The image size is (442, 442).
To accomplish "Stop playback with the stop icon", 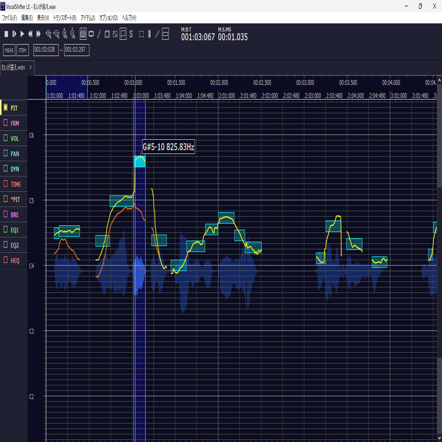I will pyautogui.click(x=6, y=34).
